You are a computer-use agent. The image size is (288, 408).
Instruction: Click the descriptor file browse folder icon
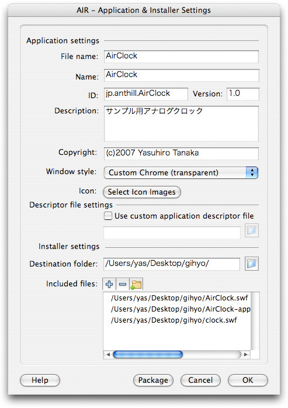click(x=252, y=230)
